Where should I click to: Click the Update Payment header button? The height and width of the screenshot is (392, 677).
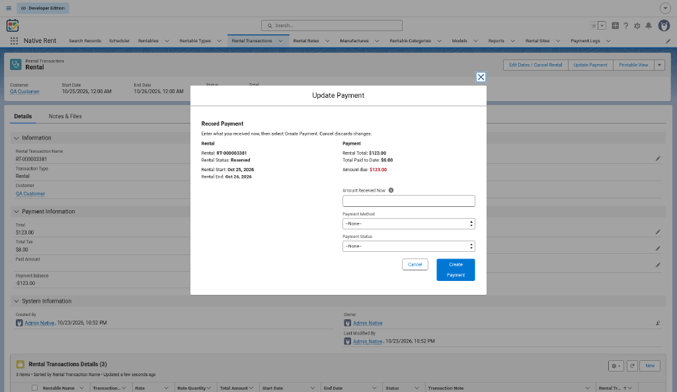[590, 65]
